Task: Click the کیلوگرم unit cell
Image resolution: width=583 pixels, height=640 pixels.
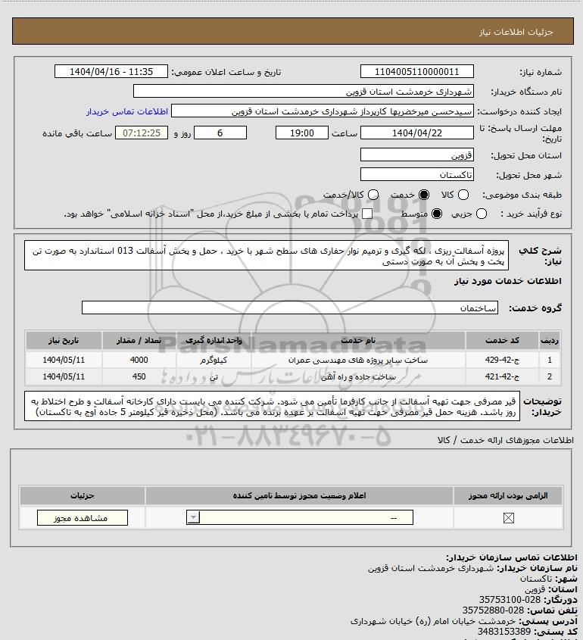Action: click(214, 360)
